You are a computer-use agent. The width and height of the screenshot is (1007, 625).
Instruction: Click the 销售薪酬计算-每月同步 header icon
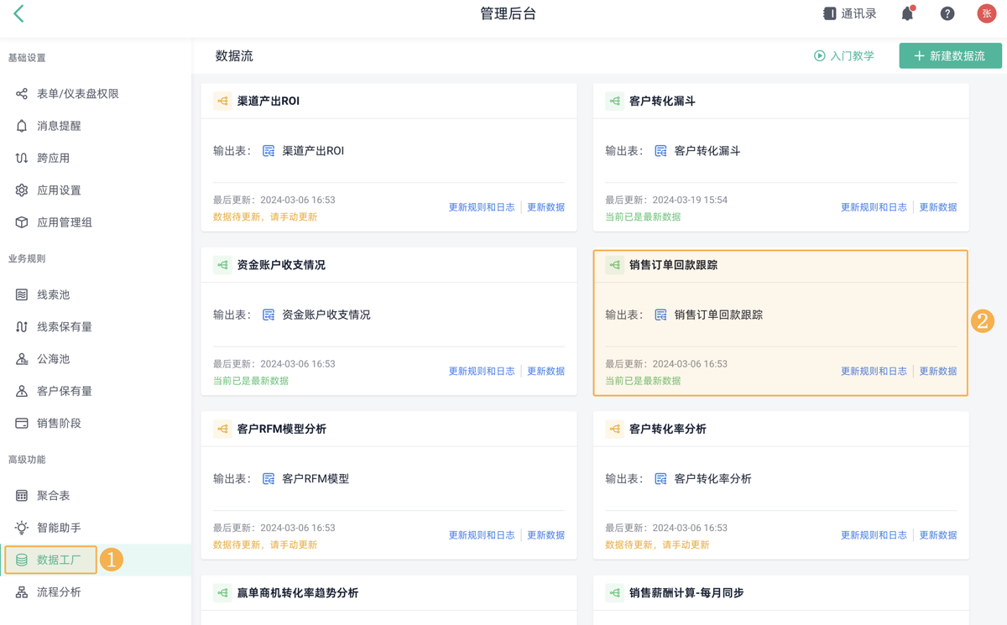click(615, 593)
